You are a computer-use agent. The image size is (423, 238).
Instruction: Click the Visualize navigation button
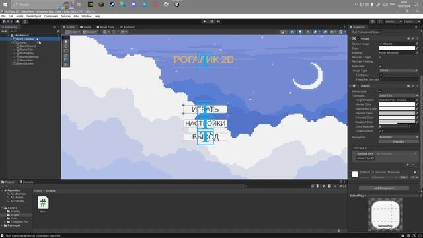399,141
